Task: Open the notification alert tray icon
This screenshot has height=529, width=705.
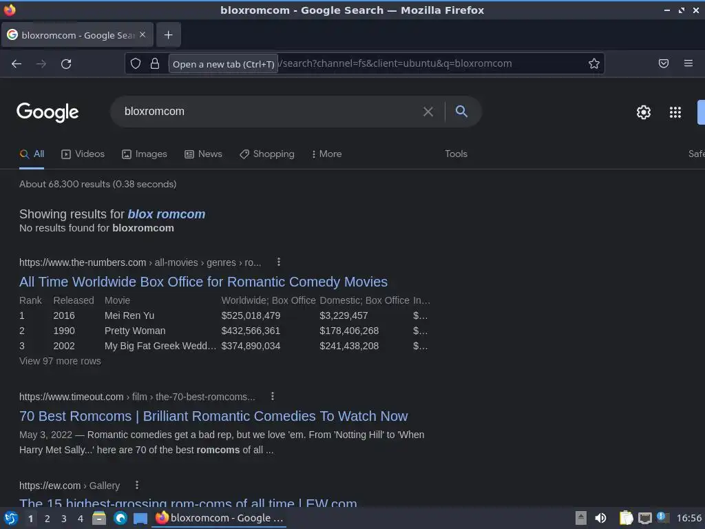Action: coord(662,517)
